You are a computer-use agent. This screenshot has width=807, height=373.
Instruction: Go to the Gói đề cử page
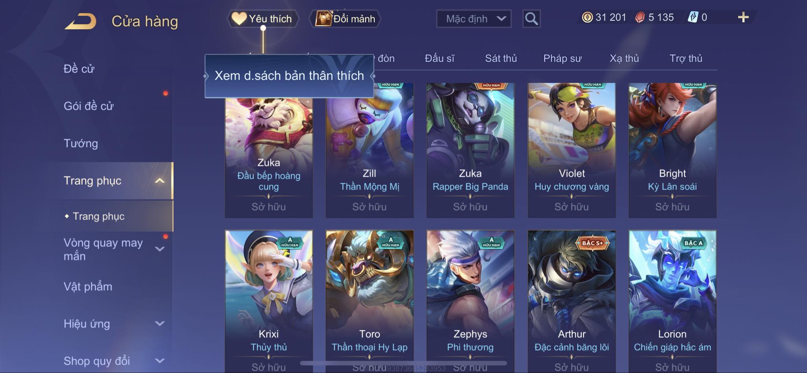click(89, 106)
